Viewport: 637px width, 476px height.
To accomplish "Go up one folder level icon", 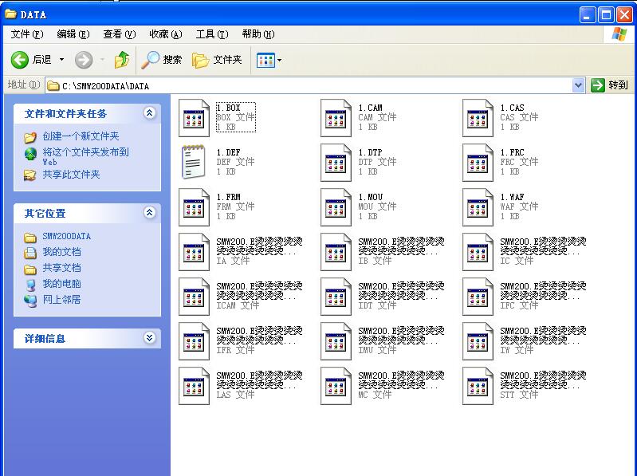I will tap(121, 60).
